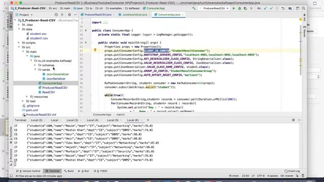Open the Build tool window
The height and width of the screenshot is (182, 324).
tap(69, 171)
